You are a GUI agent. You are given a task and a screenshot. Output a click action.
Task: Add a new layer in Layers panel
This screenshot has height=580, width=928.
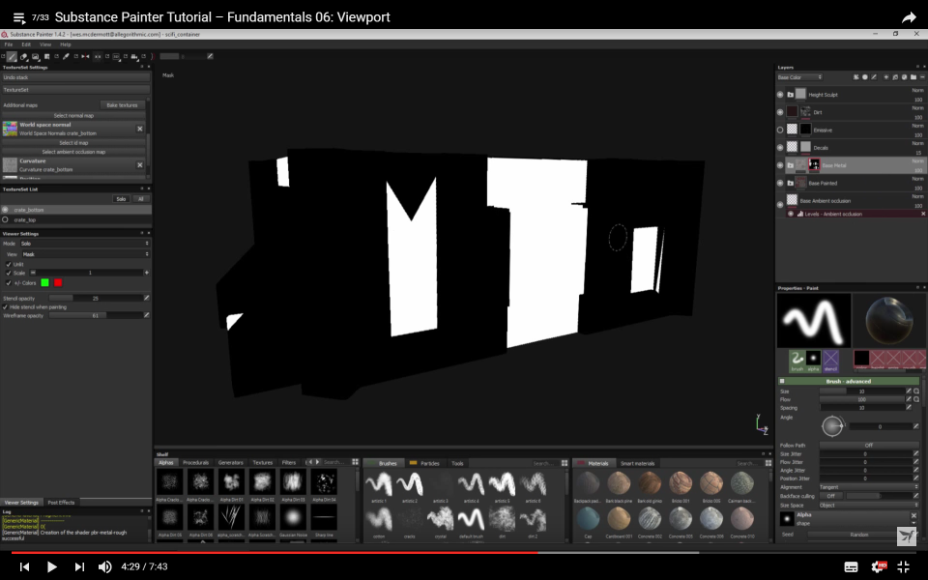coord(886,77)
